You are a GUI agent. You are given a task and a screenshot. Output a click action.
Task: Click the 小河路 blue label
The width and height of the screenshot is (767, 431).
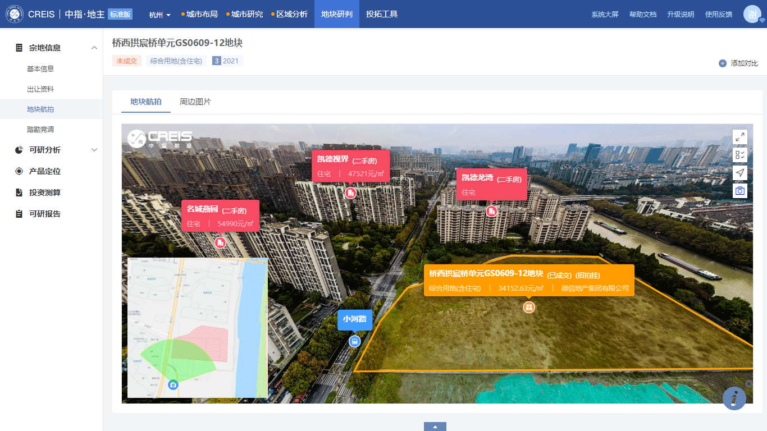pos(355,319)
